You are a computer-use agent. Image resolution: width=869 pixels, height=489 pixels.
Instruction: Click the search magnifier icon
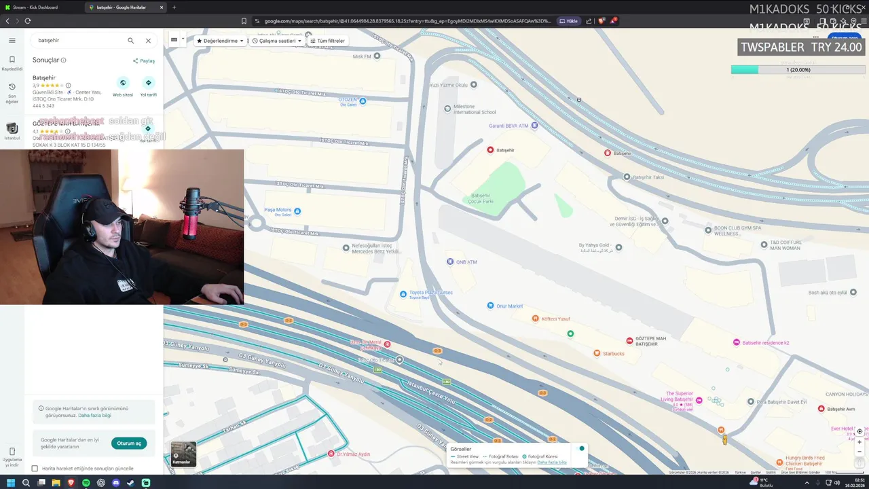[131, 40]
